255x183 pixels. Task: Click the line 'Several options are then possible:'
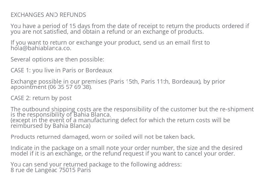pos(57,59)
